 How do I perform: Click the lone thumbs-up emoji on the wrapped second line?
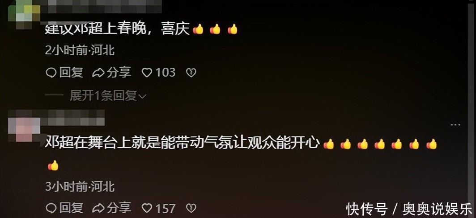point(53,166)
